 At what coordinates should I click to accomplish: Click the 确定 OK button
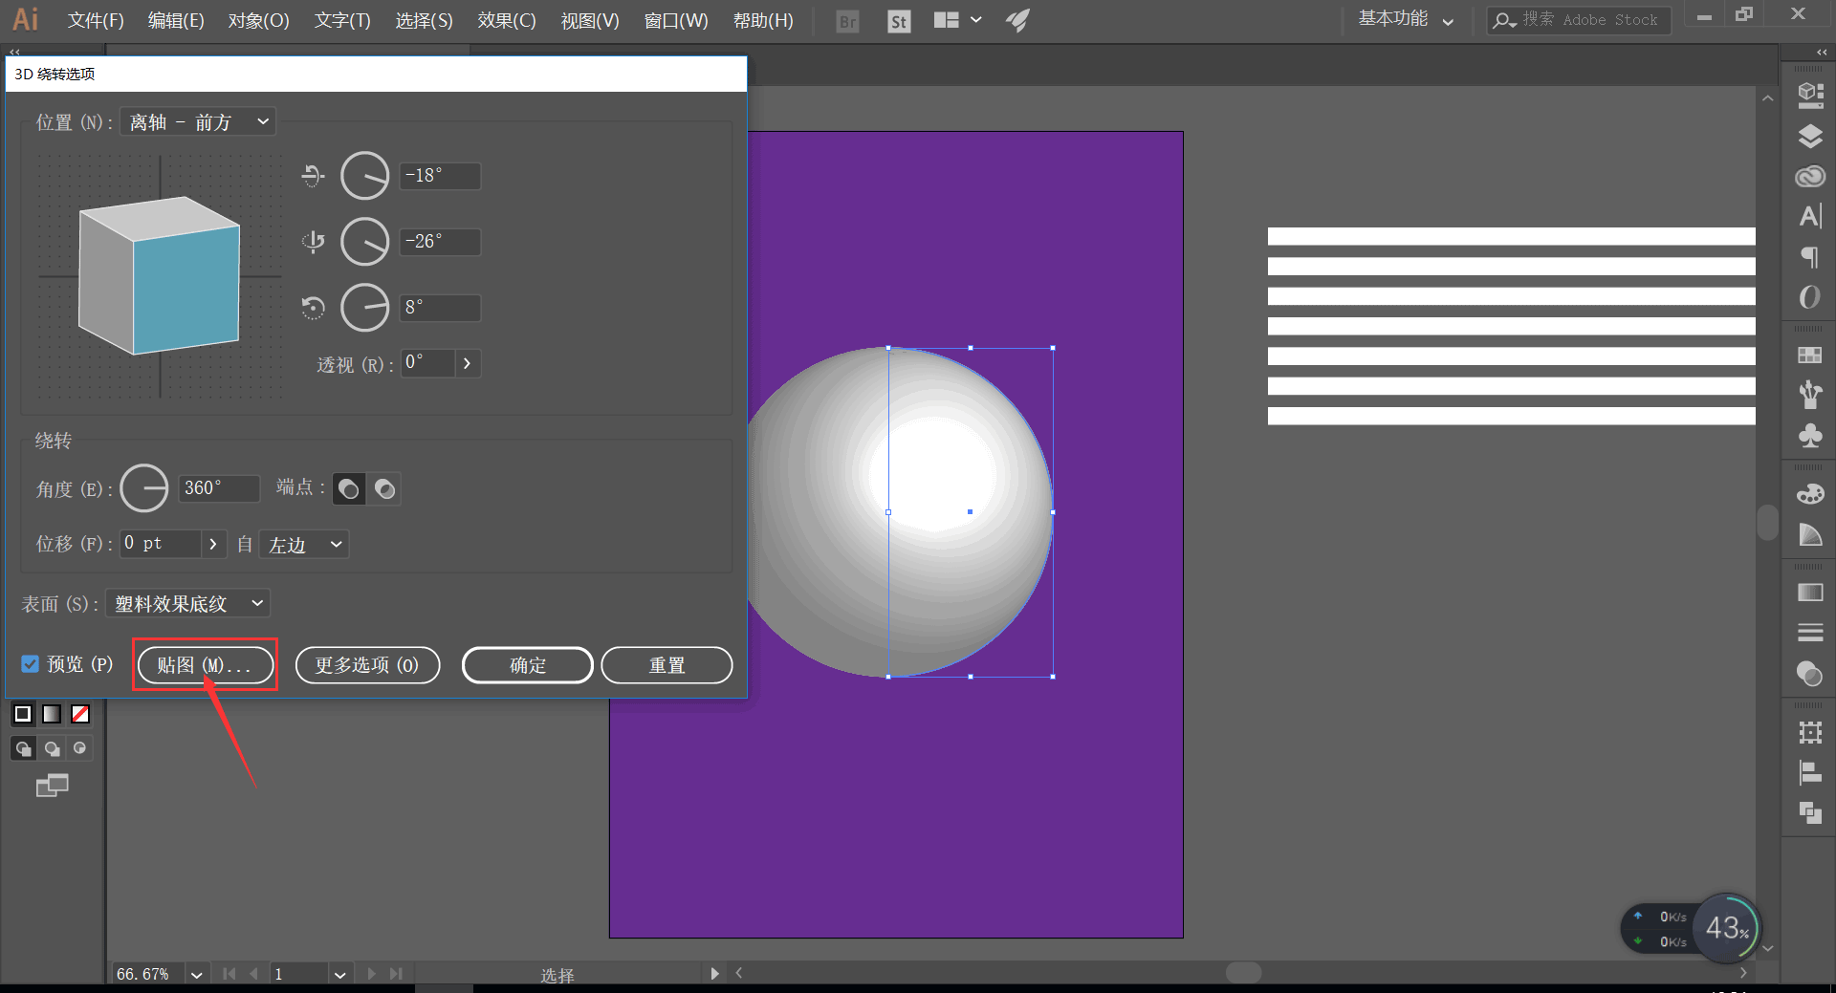(528, 665)
